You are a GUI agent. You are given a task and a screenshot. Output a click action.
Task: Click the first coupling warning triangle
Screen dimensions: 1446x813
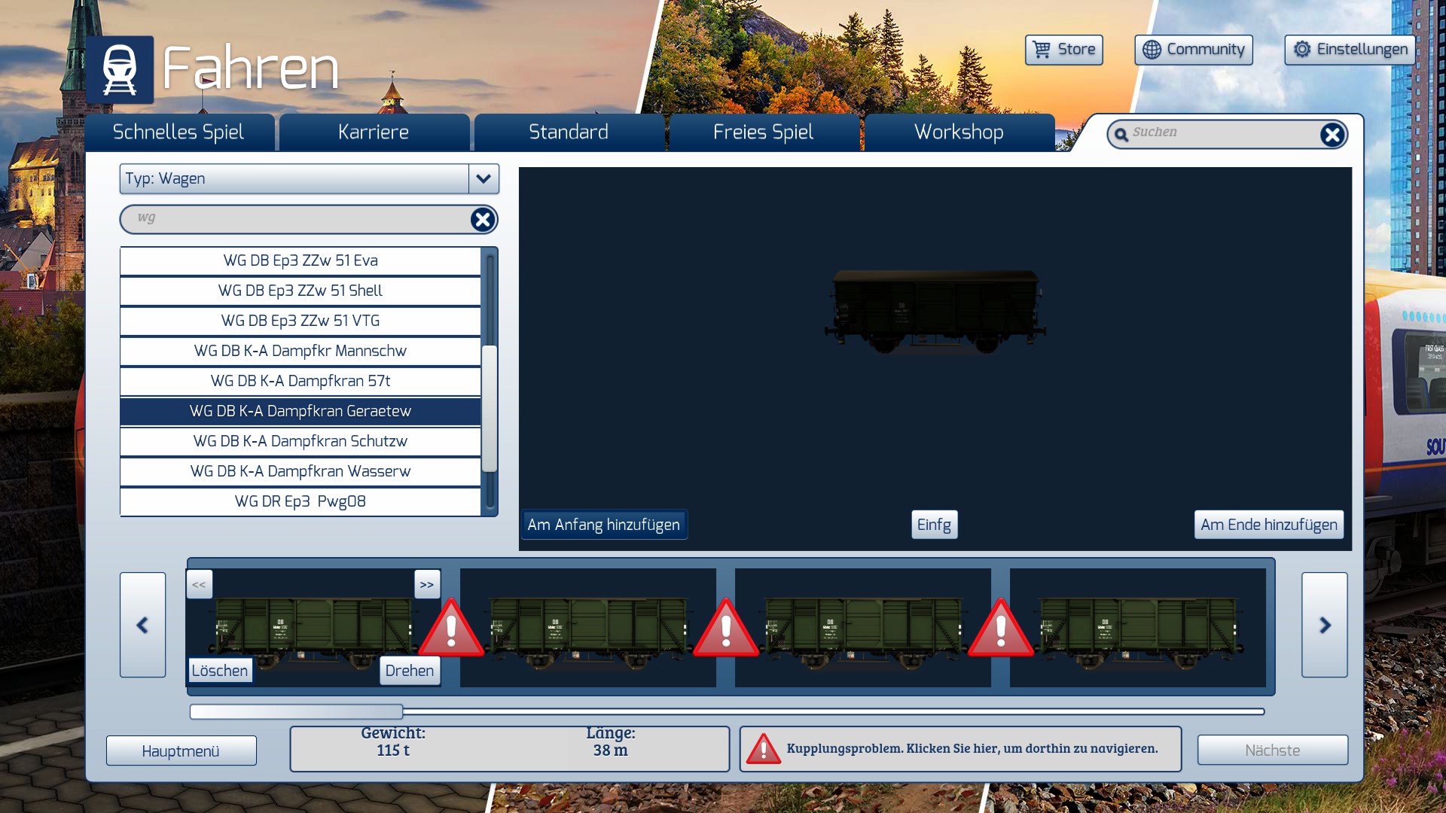451,629
